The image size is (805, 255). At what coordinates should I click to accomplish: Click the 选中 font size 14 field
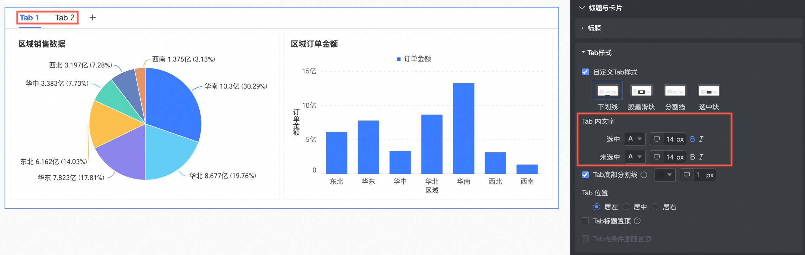coord(675,139)
